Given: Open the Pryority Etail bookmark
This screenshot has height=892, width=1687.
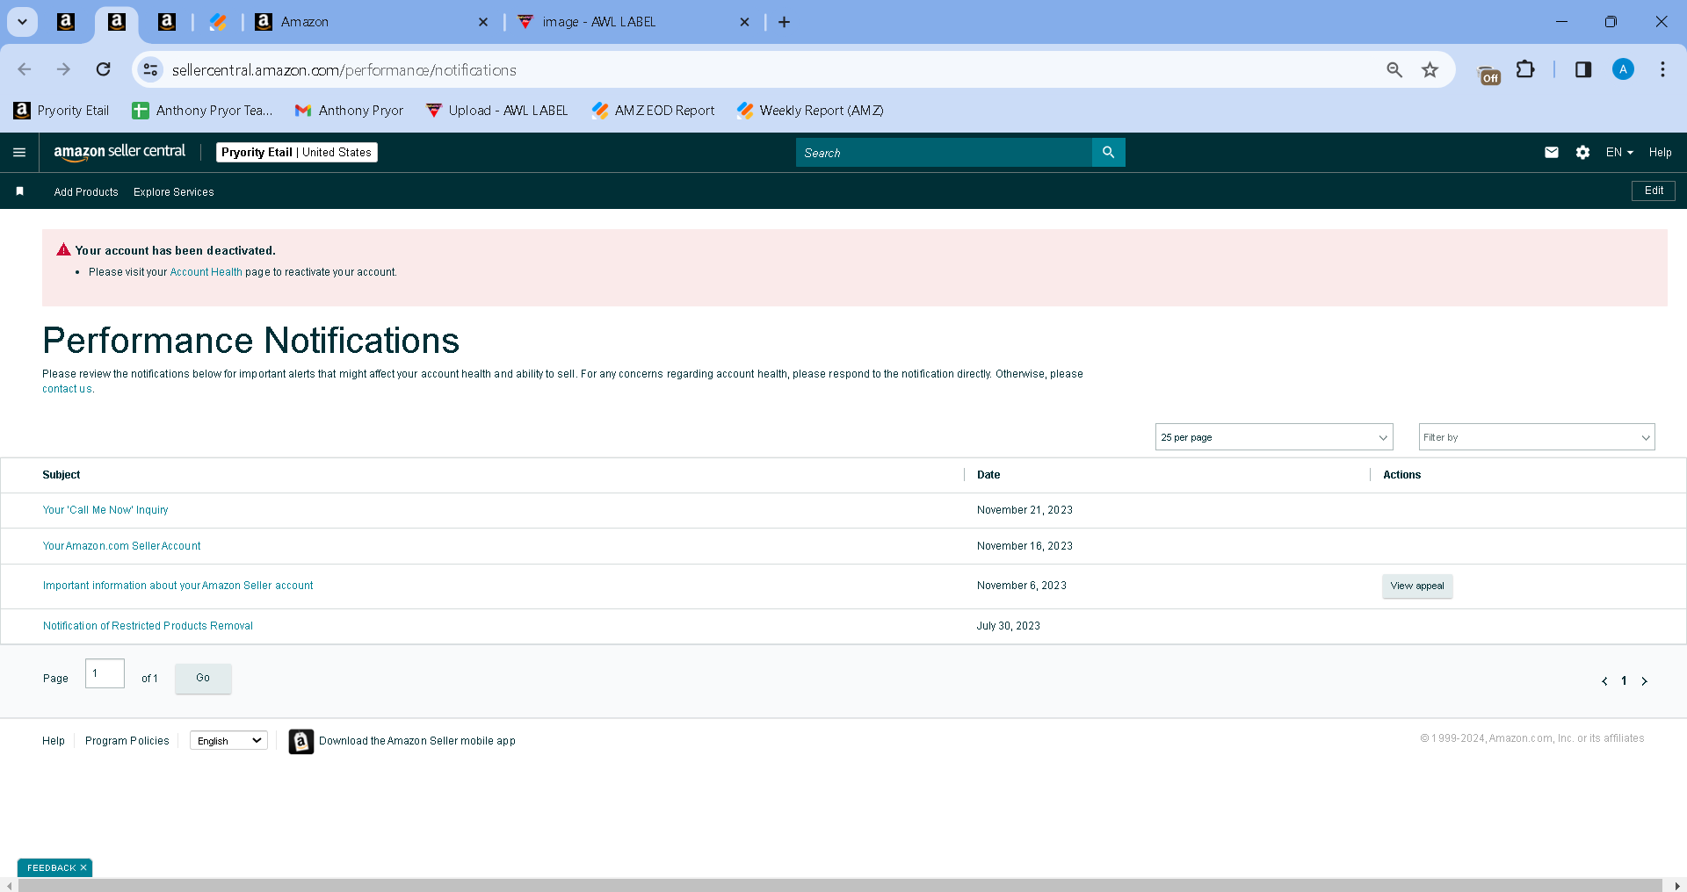Looking at the screenshot, I should [x=62, y=111].
